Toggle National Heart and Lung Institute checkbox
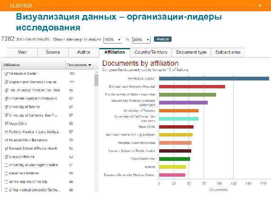The height and width of the screenshot is (203, 271). pyautogui.click(x=6, y=132)
